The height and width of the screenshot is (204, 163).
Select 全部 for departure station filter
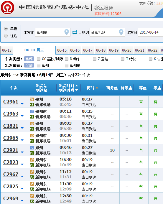pos(29,65)
